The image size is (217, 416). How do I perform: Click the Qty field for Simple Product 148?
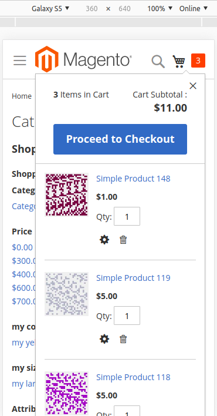127,216
